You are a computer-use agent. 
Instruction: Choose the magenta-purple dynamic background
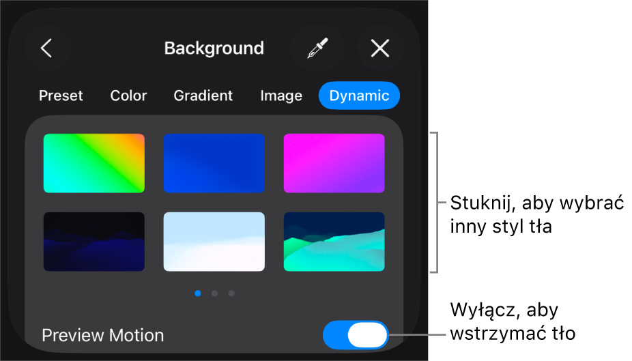[334, 163]
